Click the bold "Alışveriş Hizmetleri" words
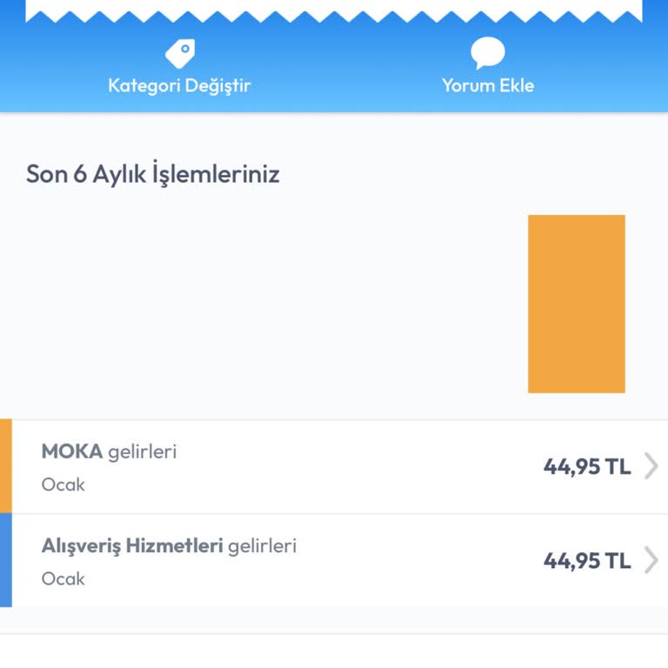The height and width of the screenshot is (668, 668). pyautogui.click(x=132, y=545)
